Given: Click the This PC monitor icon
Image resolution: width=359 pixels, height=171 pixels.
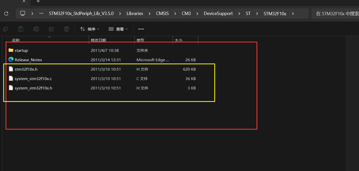Looking at the screenshot, I should pos(23,13).
